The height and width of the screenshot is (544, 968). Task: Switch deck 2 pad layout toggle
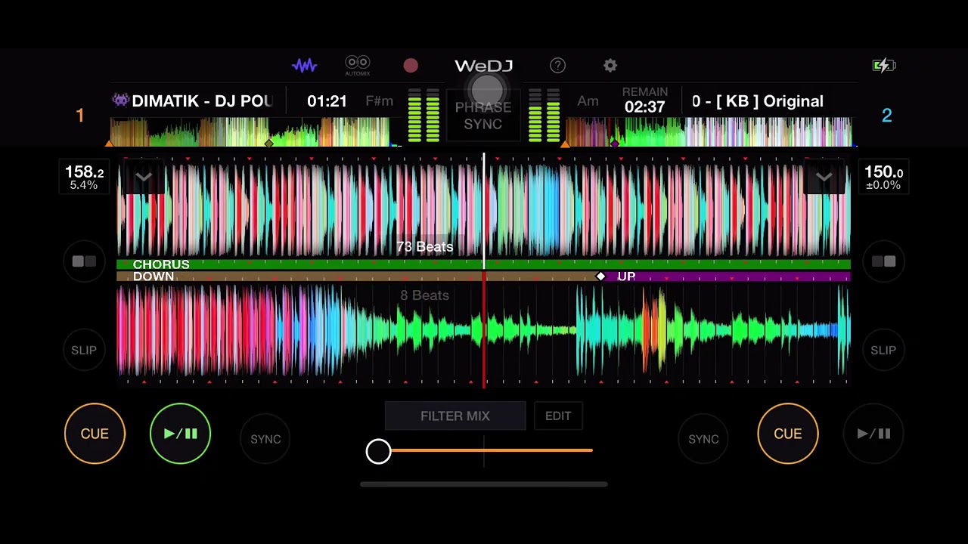883,261
